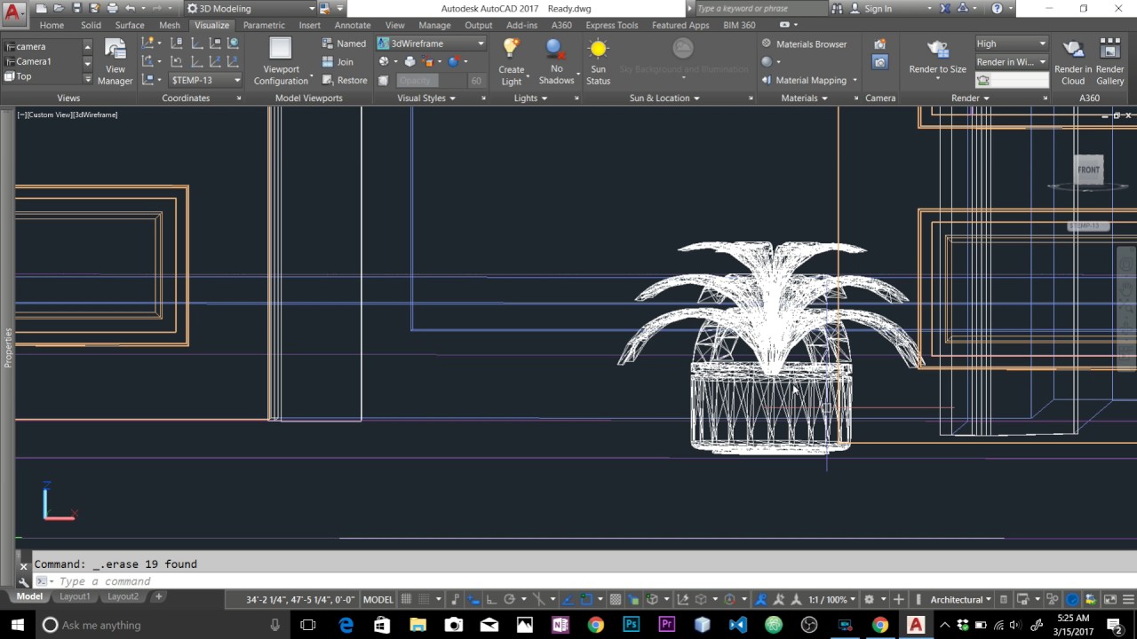Toggle the MODEL space button in status bar
The width and height of the screenshot is (1137, 639).
[378, 599]
